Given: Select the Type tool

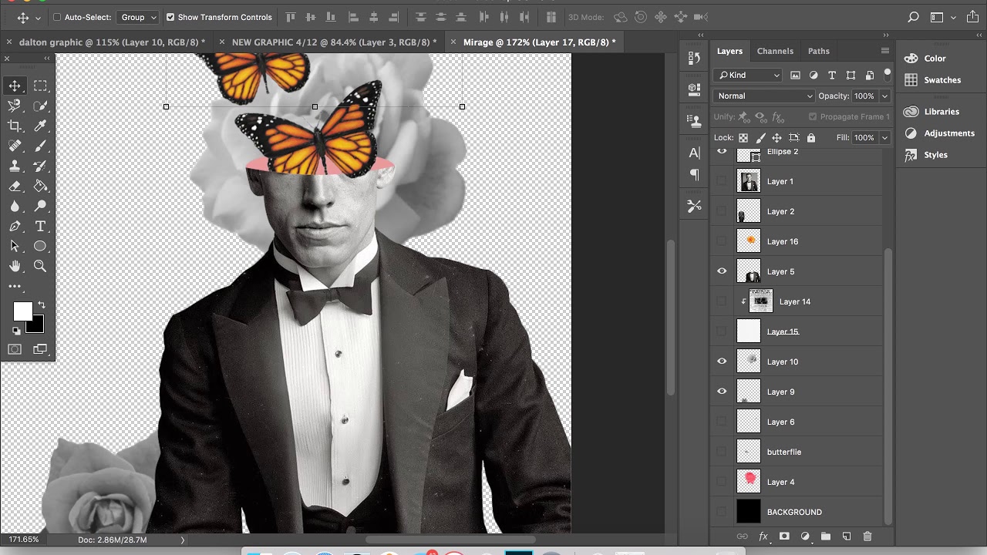Looking at the screenshot, I should pos(41,226).
